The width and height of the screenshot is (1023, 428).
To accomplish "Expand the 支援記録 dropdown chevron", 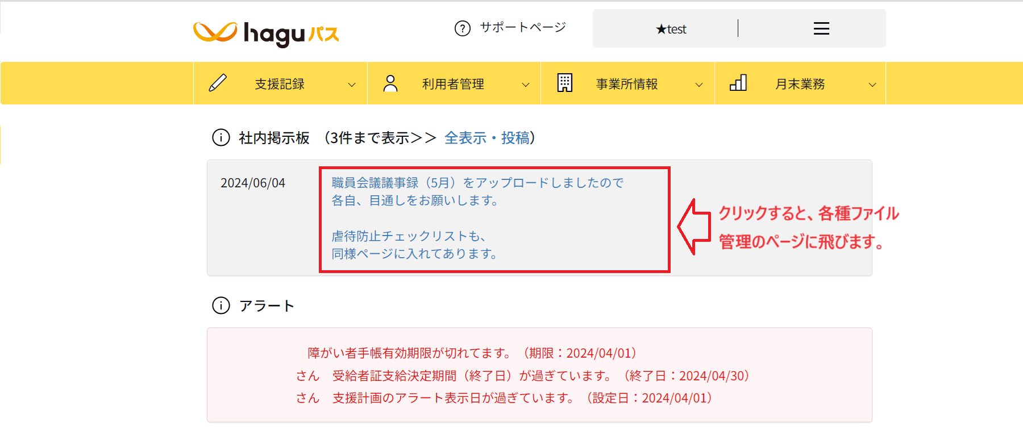I will 352,85.
